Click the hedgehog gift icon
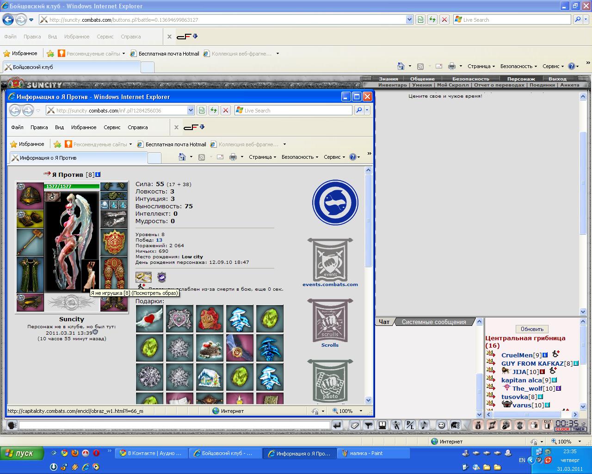 [210, 347]
